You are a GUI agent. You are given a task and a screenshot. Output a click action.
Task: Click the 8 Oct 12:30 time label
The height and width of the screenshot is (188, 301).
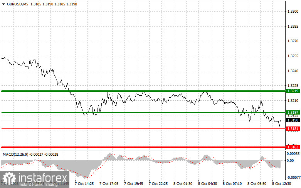tap(282, 184)
